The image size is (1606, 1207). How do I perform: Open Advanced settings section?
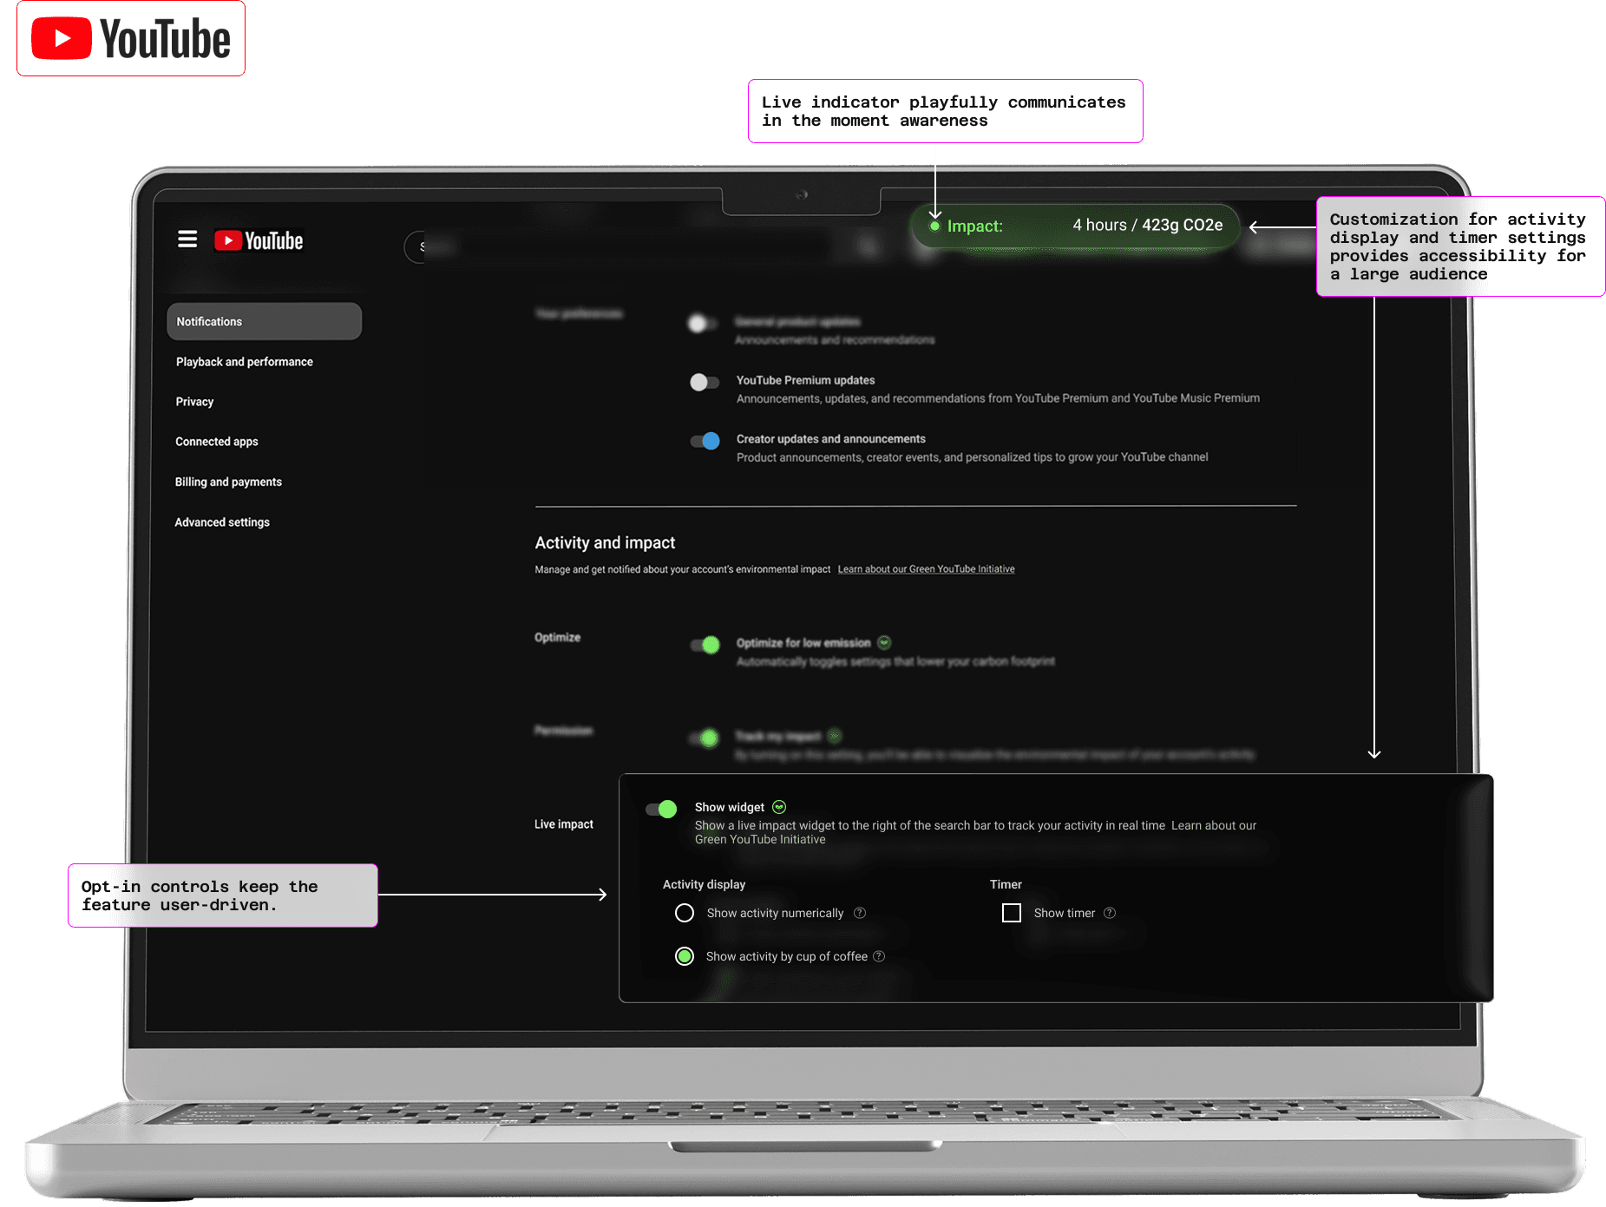(222, 522)
